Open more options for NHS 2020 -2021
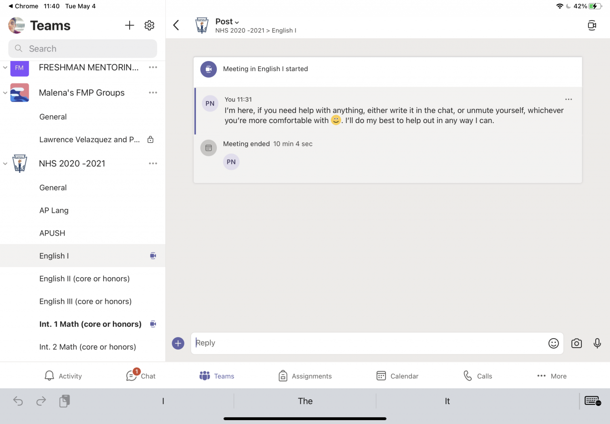This screenshot has width=610, height=424. tap(153, 164)
